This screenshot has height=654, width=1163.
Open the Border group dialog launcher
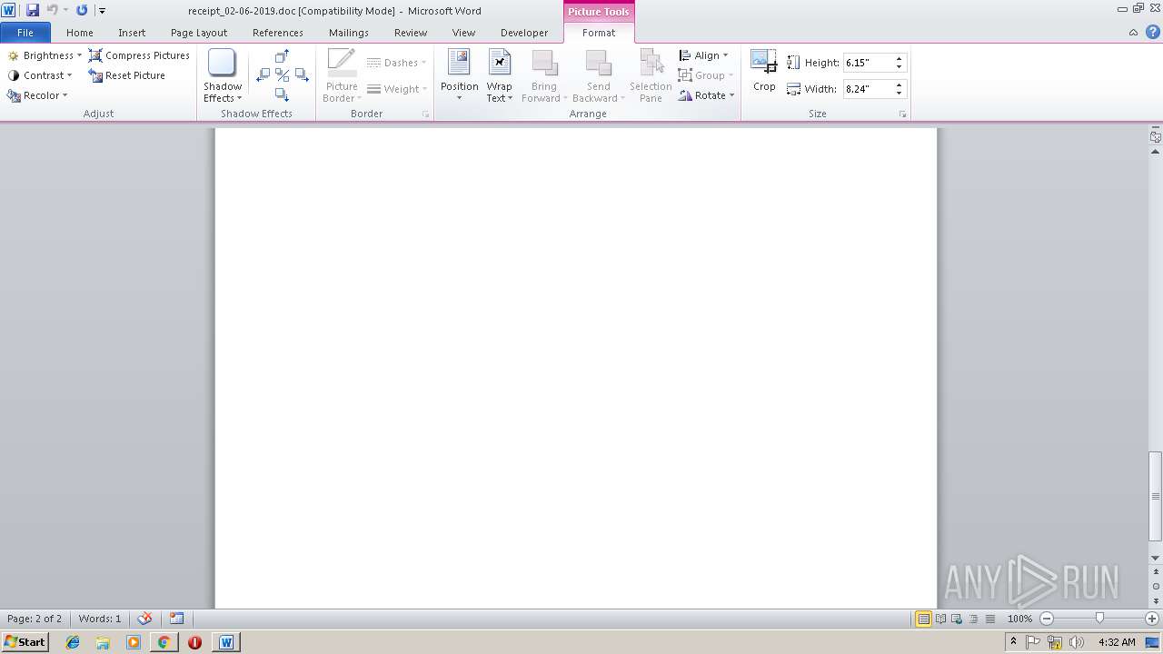425,114
